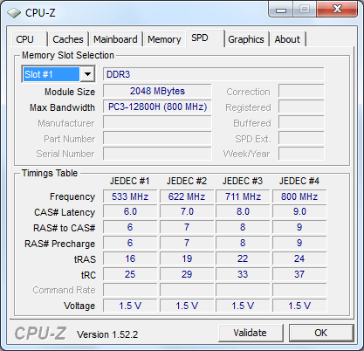Click the empty Buffered field
Screen dimensions: 364x351
(x=301, y=122)
